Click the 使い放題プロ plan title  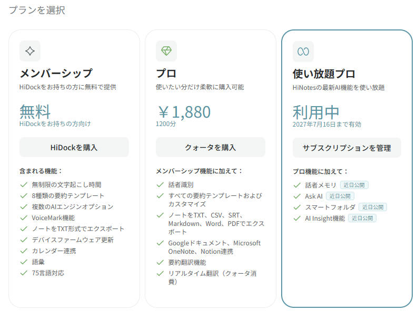coord(324,74)
